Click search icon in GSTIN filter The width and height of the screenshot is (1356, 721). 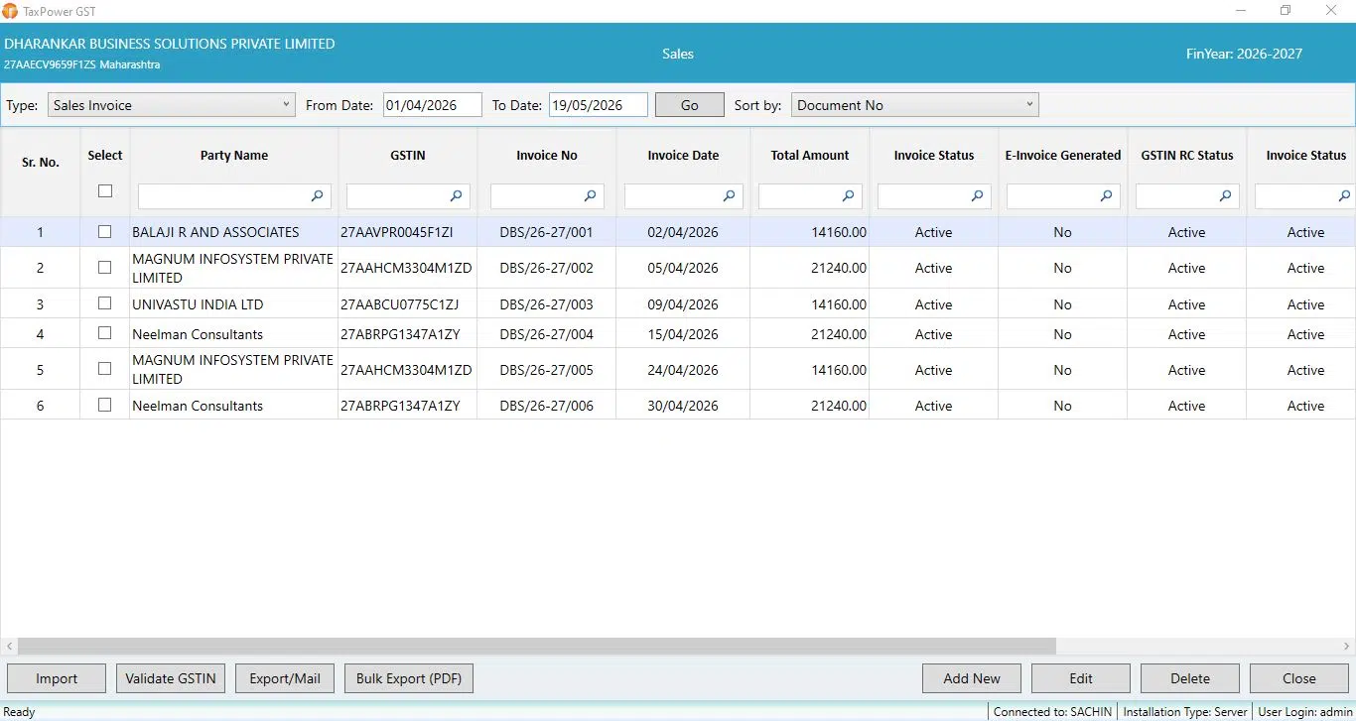pos(456,196)
